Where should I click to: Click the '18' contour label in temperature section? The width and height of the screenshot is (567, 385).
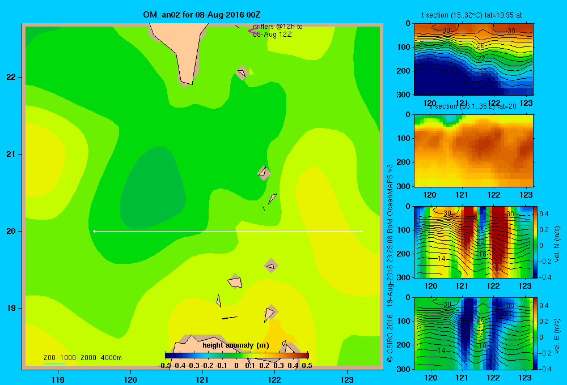(x=483, y=71)
